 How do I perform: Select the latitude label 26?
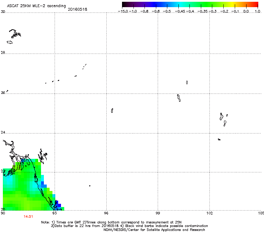click(x=3, y=92)
